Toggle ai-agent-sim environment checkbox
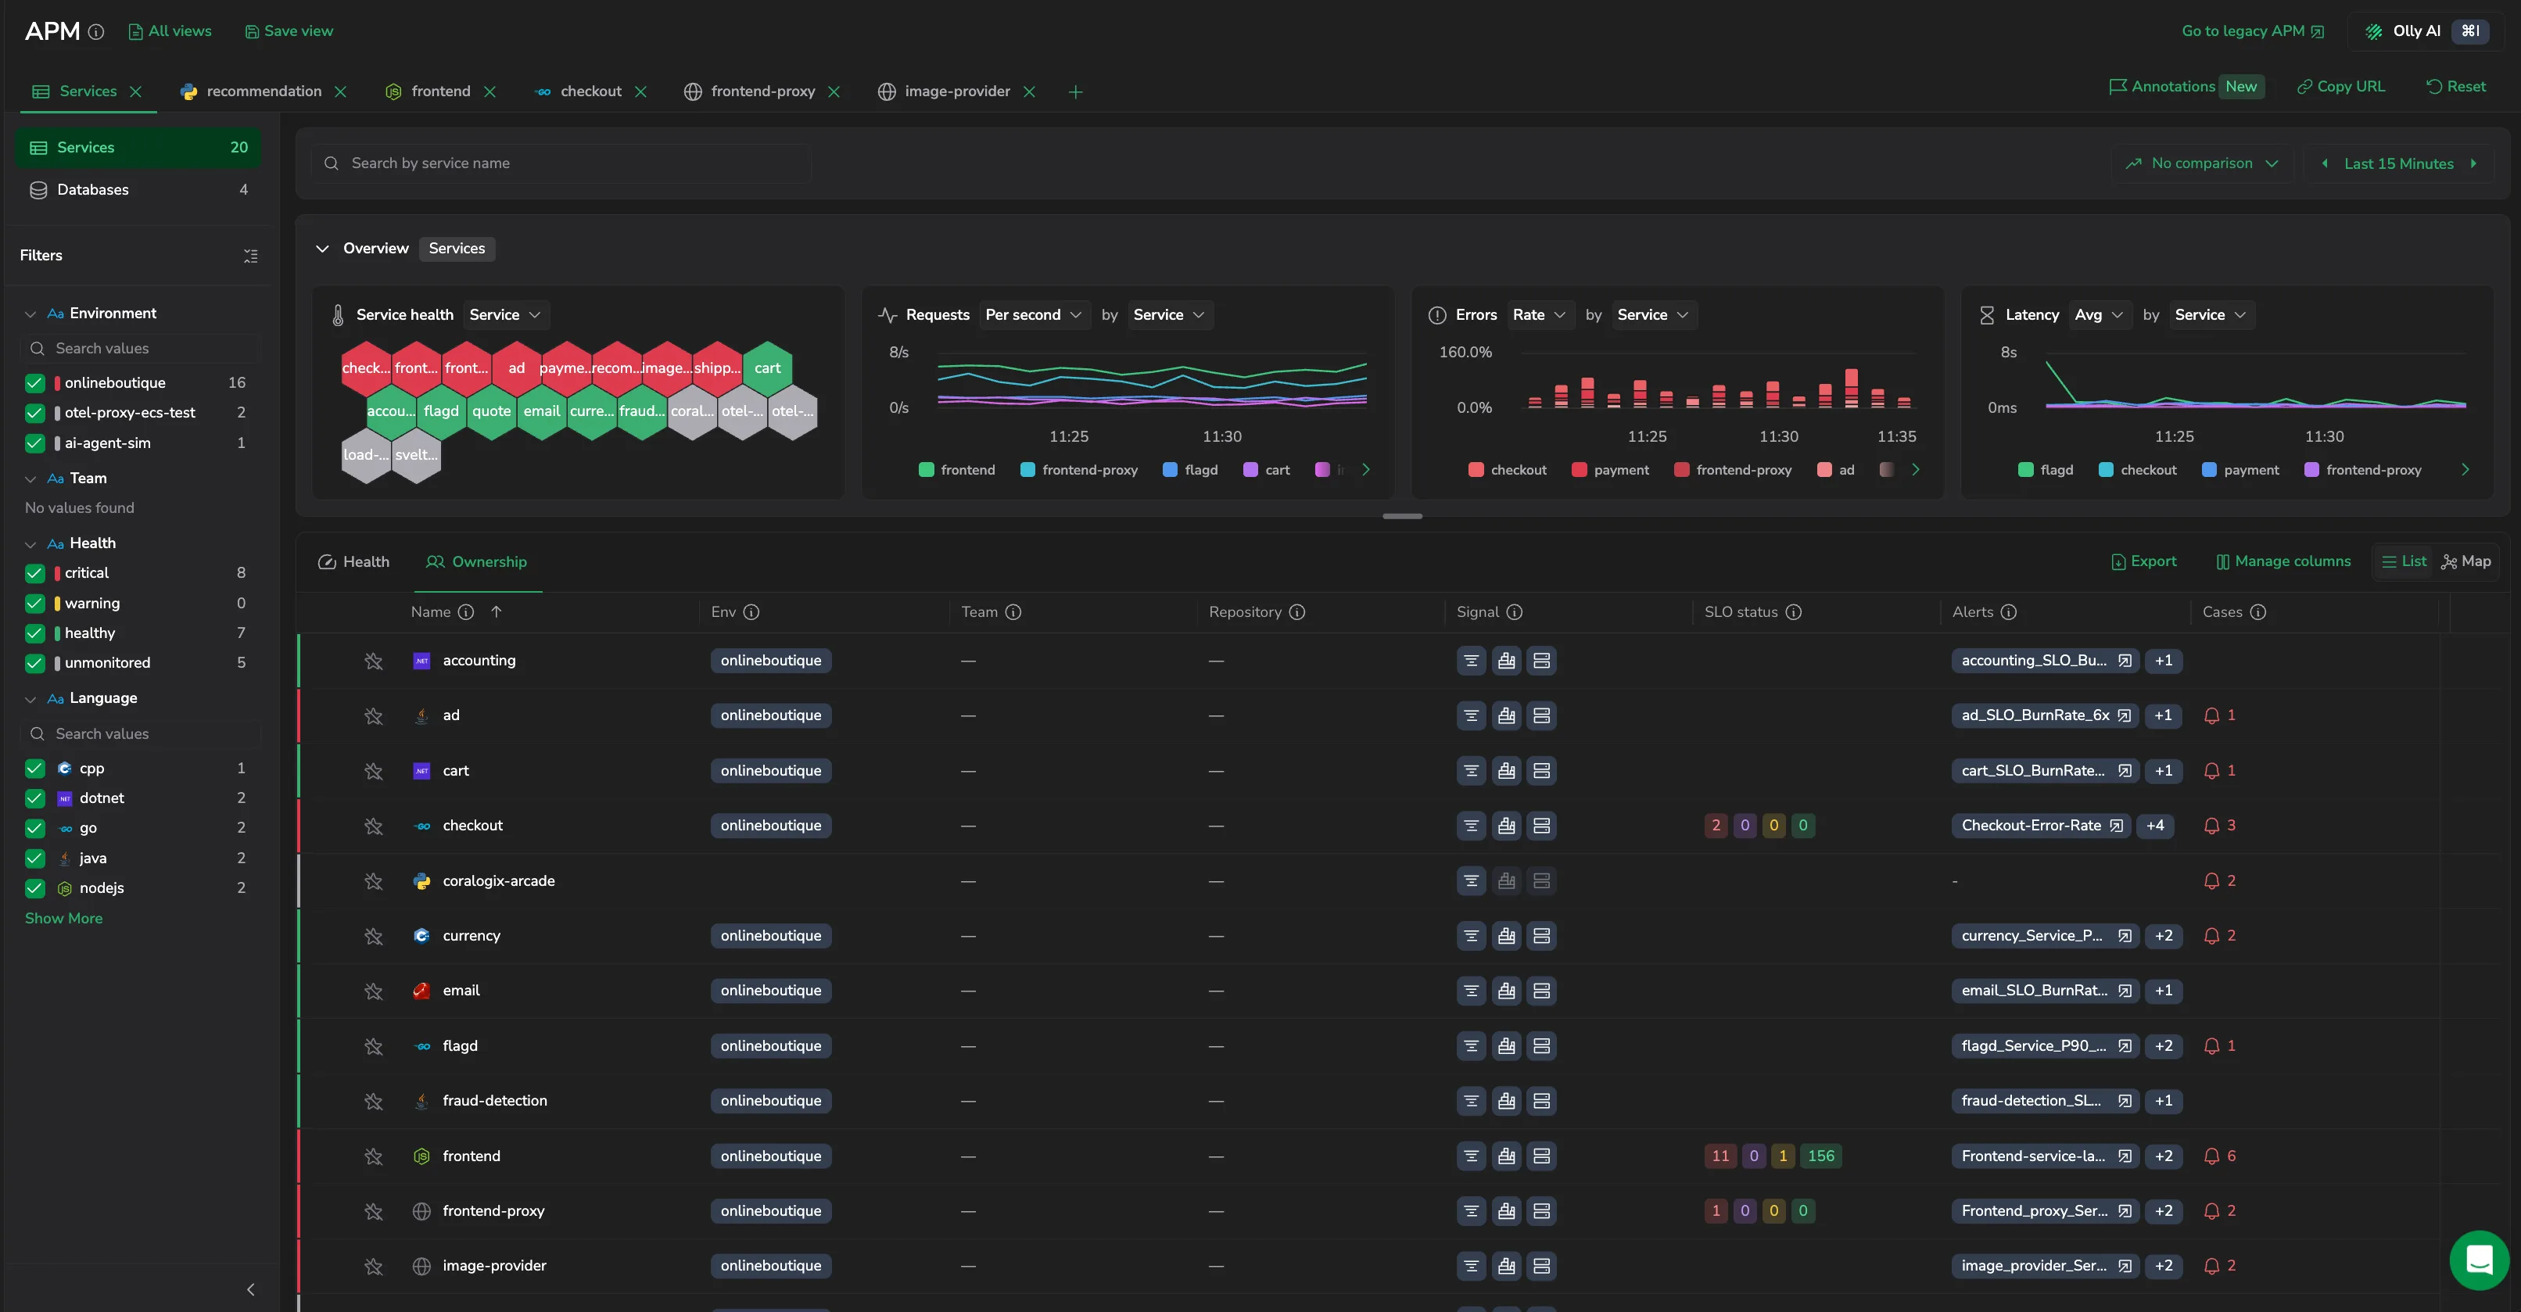 (x=35, y=443)
